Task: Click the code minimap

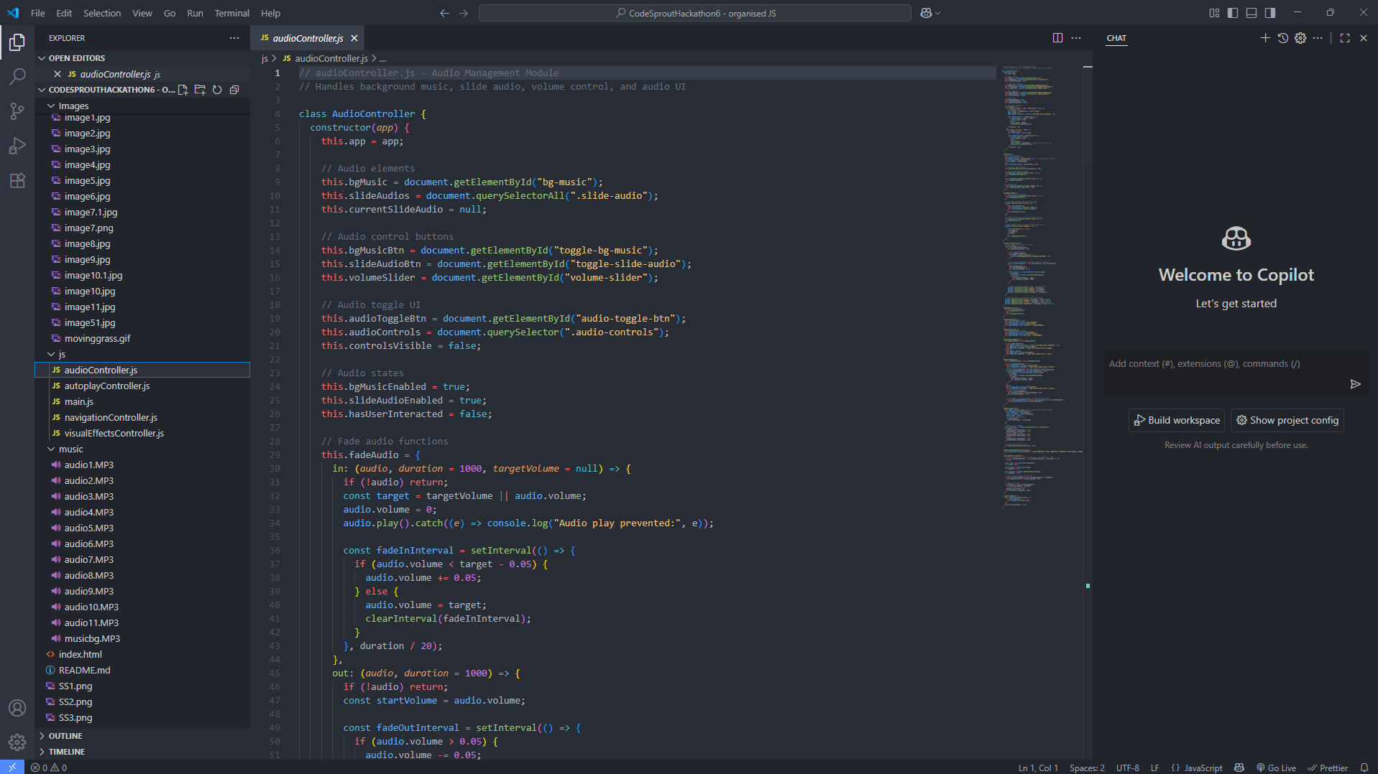Action: click(x=1041, y=287)
